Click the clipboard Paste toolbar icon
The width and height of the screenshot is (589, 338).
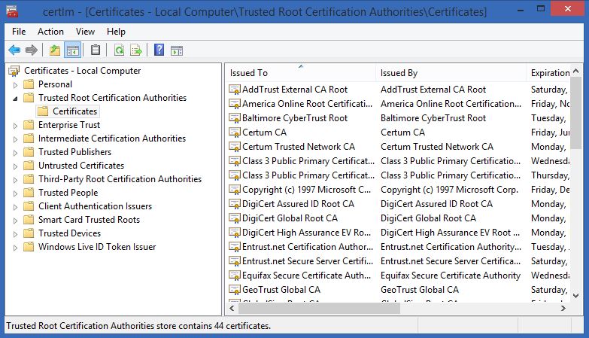point(95,50)
